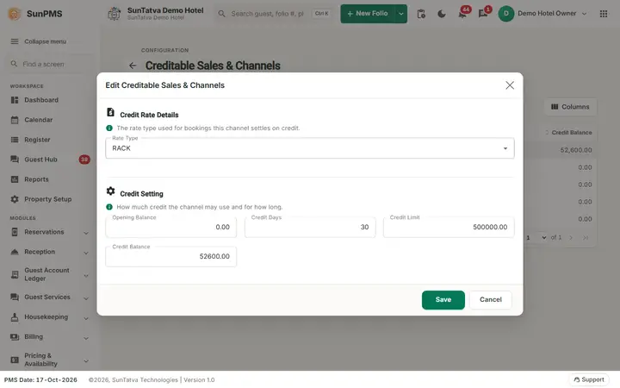620x388 pixels.
Task: Click the Reservations module icon
Action: pyautogui.click(x=15, y=232)
